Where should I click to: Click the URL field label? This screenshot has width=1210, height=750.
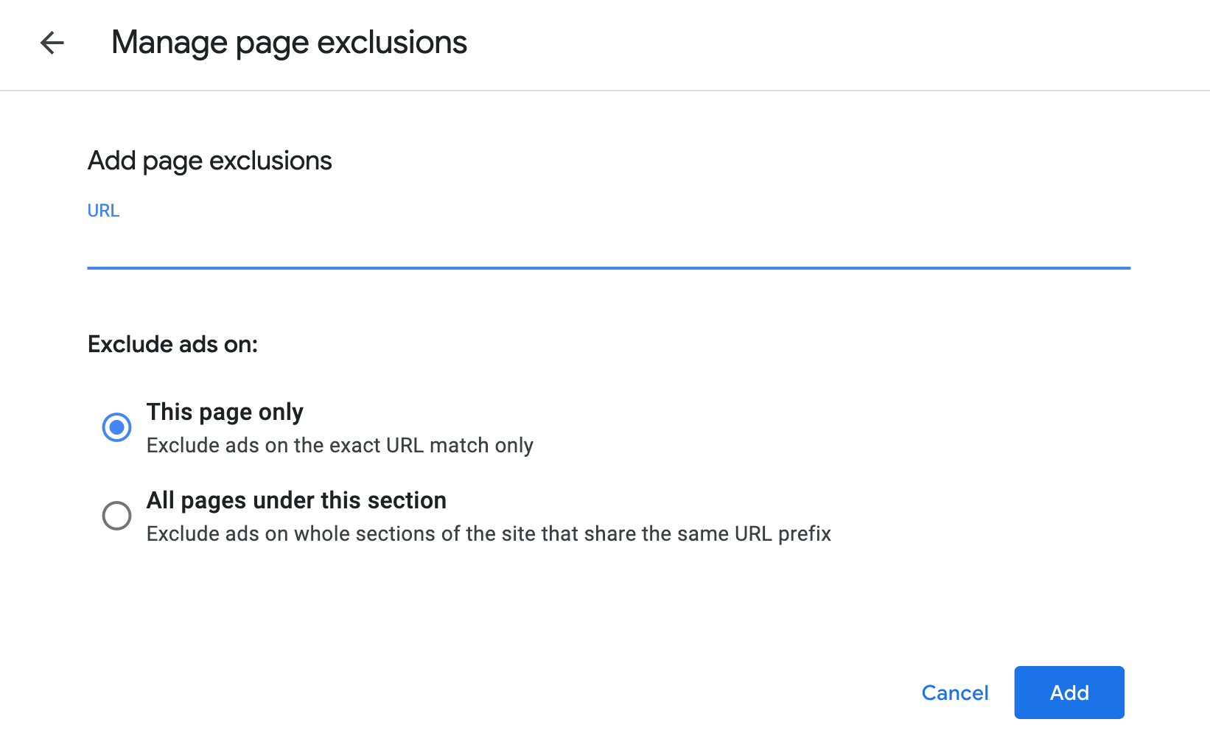point(103,210)
